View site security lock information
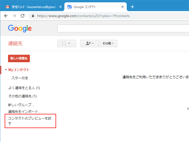Screen dimensions: 189x142 (33, 16)
